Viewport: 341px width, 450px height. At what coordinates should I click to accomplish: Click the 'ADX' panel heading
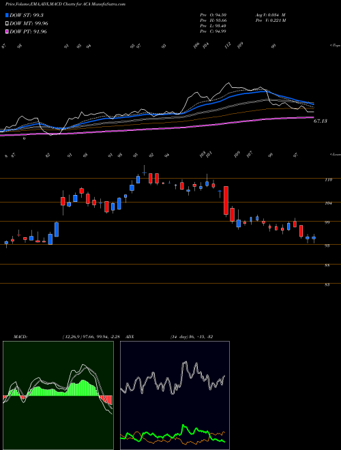tap(130, 337)
